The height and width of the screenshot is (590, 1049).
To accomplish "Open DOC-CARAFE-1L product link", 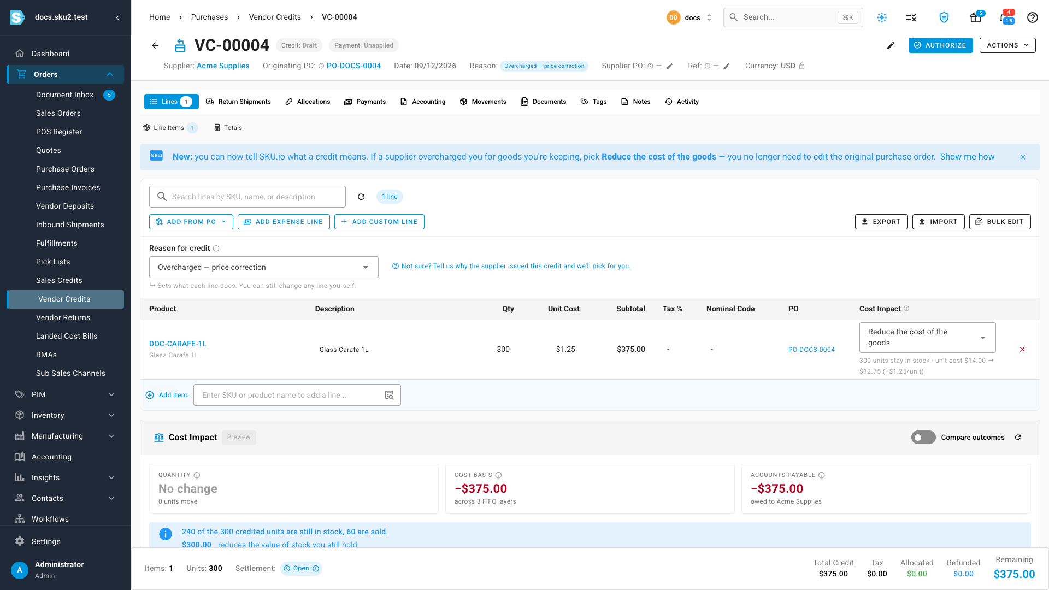I will tap(178, 344).
